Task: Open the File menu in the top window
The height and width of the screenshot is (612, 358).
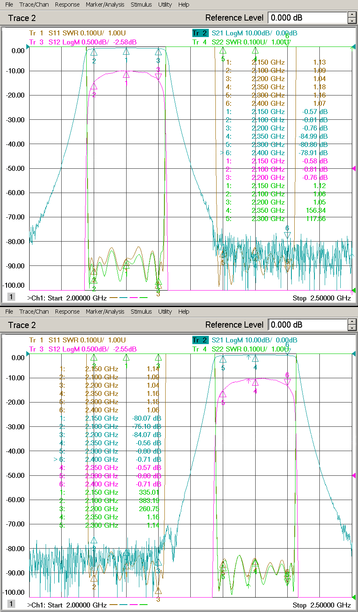Action: coord(9,5)
